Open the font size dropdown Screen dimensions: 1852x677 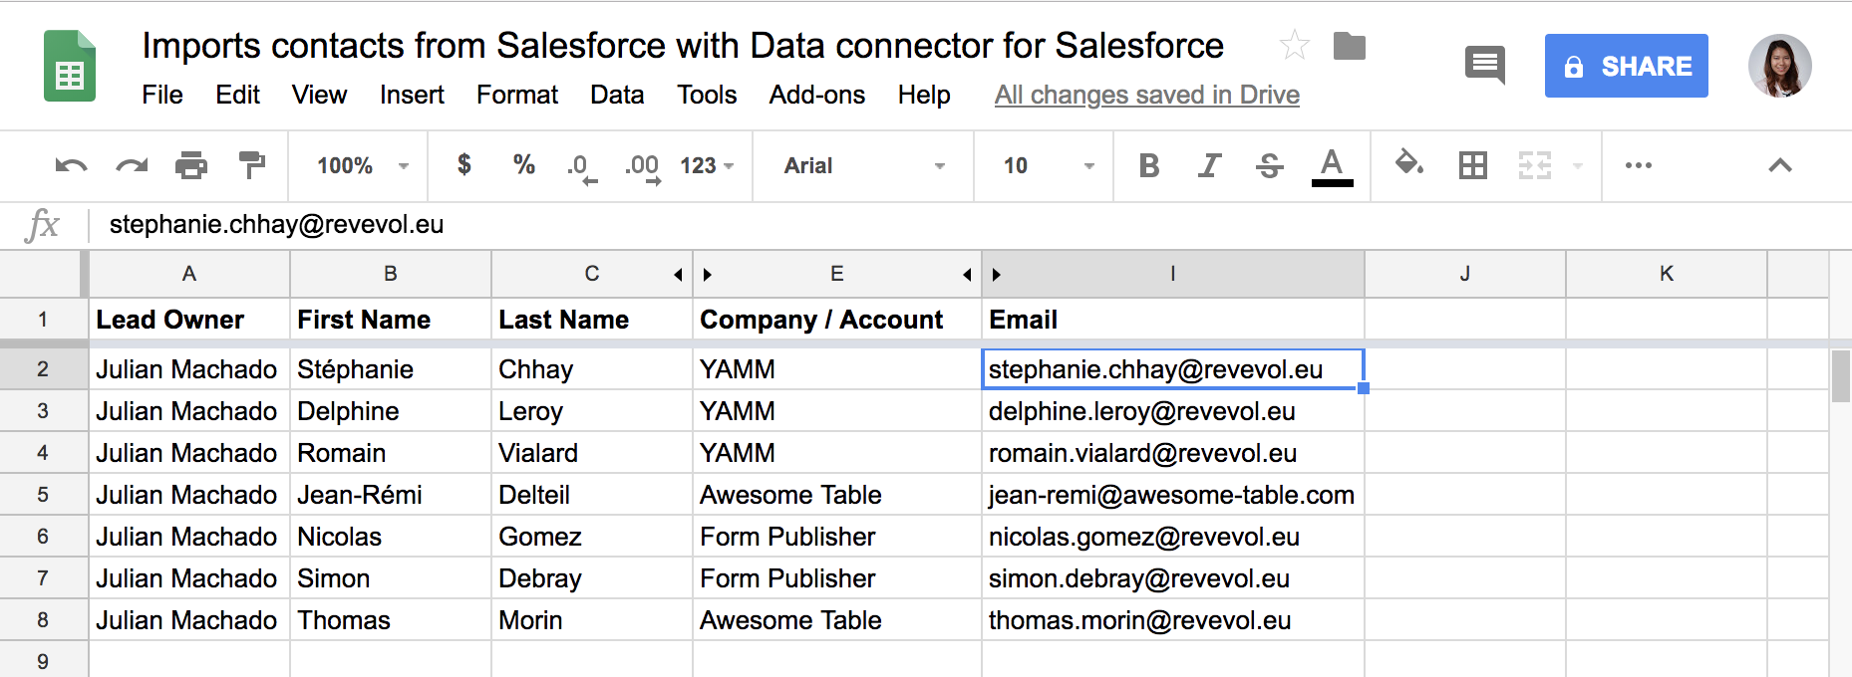(x=1049, y=165)
